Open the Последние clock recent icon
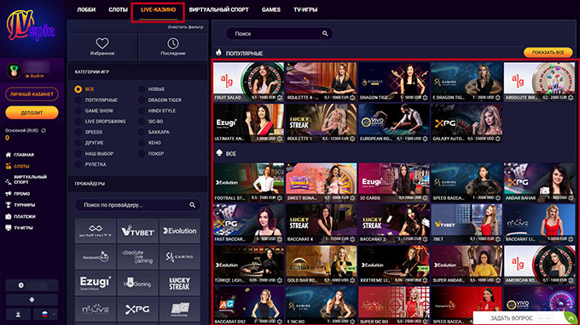Image resolution: width=580 pixels, height=325 pixels. tap(173, 43)
